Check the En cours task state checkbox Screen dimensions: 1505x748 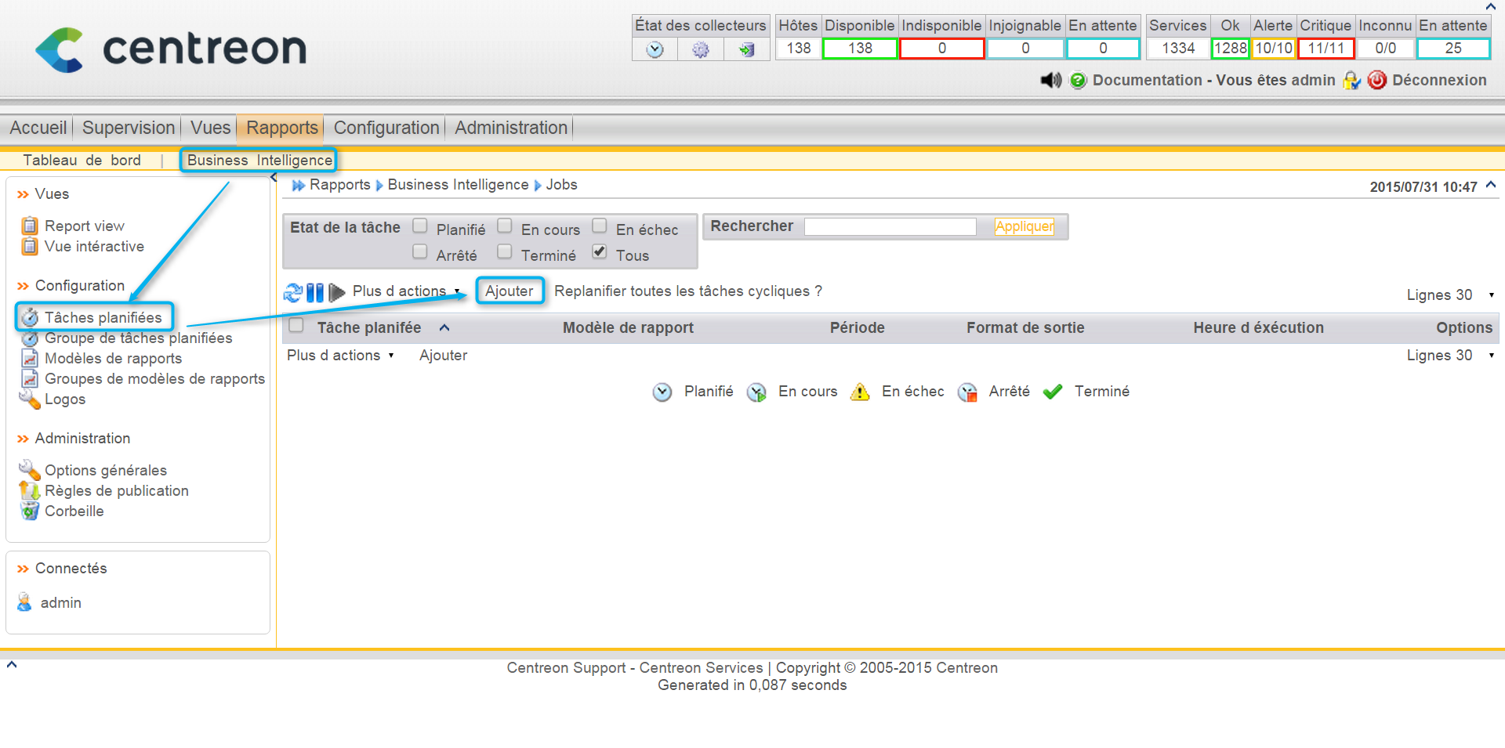[505, 226]
